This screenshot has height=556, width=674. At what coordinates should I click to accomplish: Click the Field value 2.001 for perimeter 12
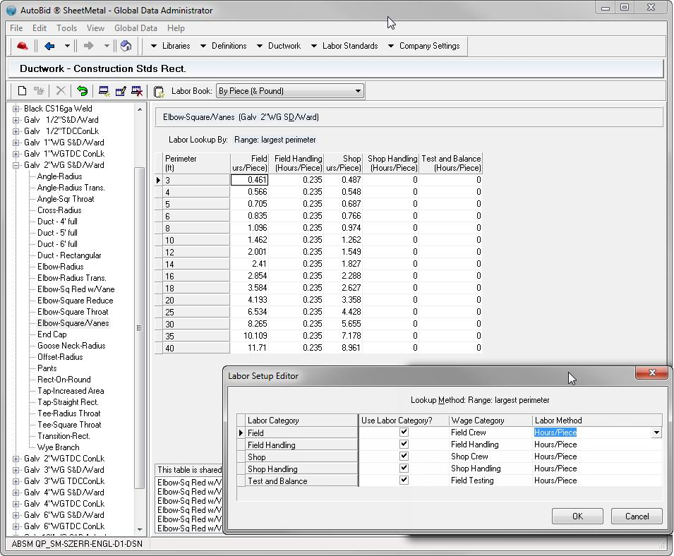pyautogui.click(x=249, y=252)
